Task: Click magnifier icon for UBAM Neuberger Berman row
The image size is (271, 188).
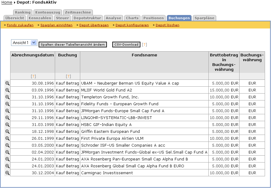Action: point(7,83)
